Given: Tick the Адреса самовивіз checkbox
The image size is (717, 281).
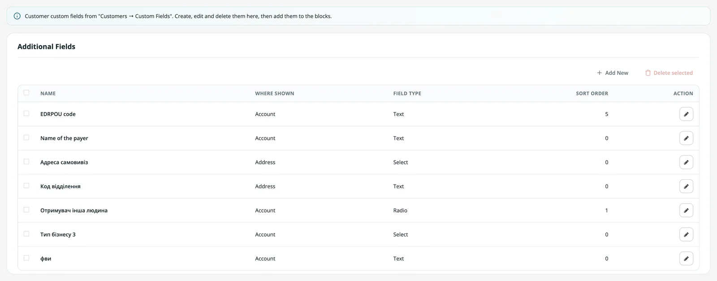Looking at the screenshot, I should tap(26, 162).
